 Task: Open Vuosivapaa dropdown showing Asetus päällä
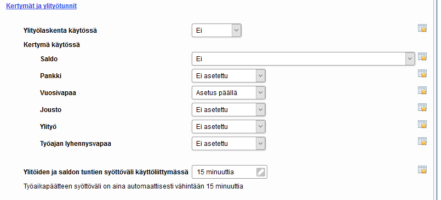point(228,92)
